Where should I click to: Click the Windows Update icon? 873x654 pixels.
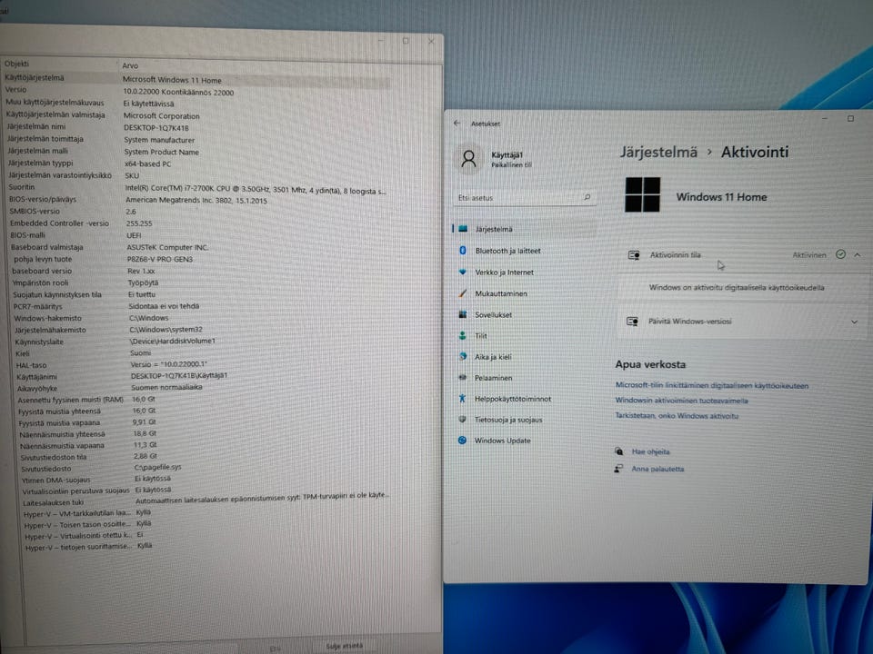tap(462, 440)
